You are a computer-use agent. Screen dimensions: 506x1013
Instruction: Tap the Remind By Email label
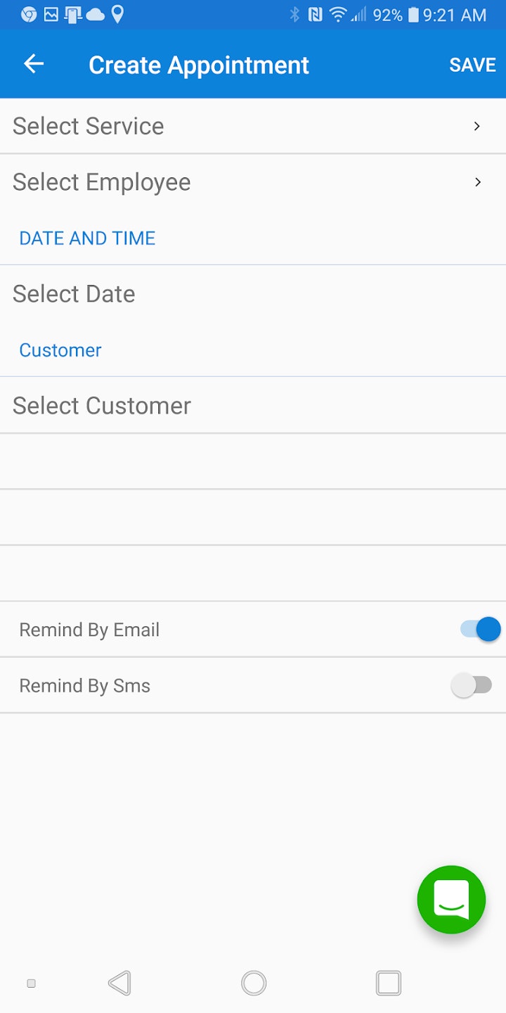click(x=89, y=630)
